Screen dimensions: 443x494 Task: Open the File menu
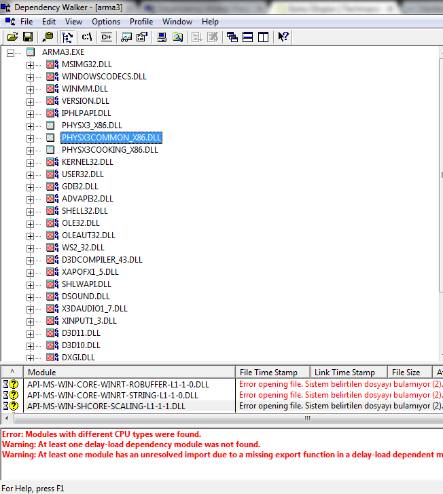point(26,22)
